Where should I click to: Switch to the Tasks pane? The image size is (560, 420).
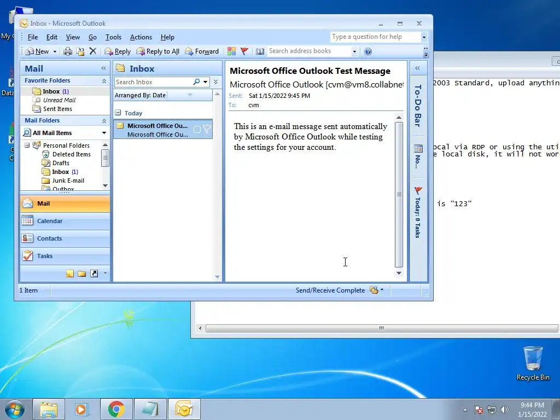pos(65,256)
